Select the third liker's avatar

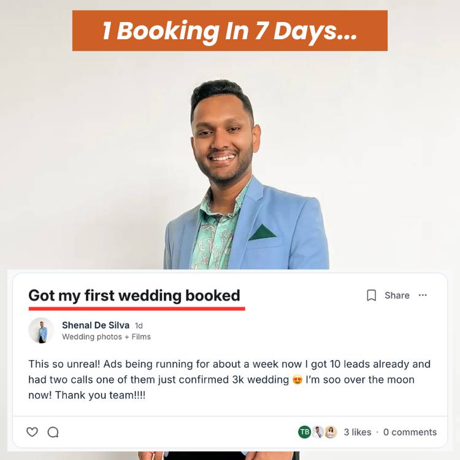pos(331,432)
